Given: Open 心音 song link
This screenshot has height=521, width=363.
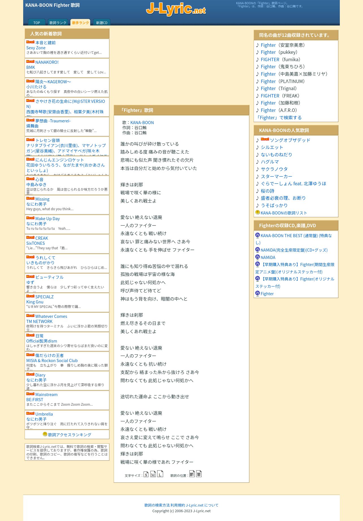Looking at the screenshot, I should click(39, 180).
